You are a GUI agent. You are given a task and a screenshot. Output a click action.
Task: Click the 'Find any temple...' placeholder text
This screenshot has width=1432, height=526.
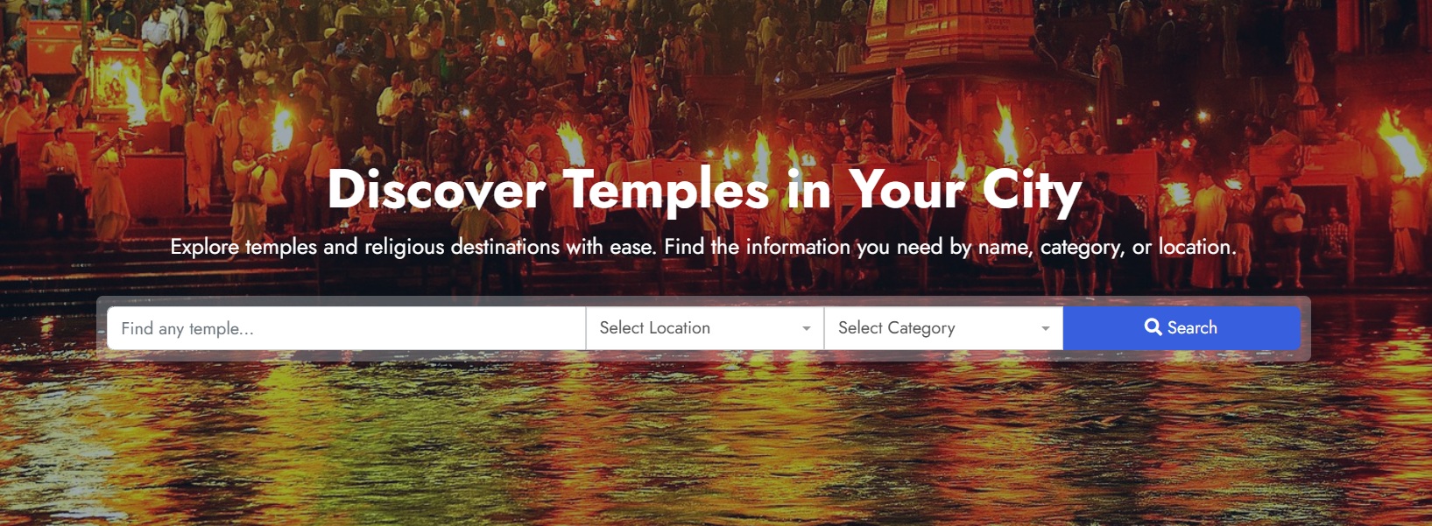(187, 329)
